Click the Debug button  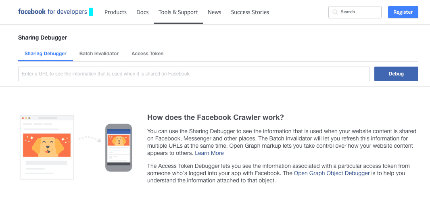[x=396, y=74]
